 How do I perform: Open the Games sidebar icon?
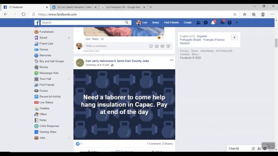pyautogui.click(x=36, y=49)
